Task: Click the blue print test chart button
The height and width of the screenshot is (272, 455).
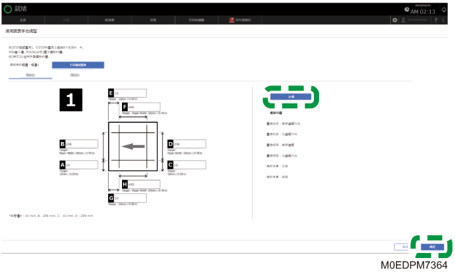Action: (78, 65)
